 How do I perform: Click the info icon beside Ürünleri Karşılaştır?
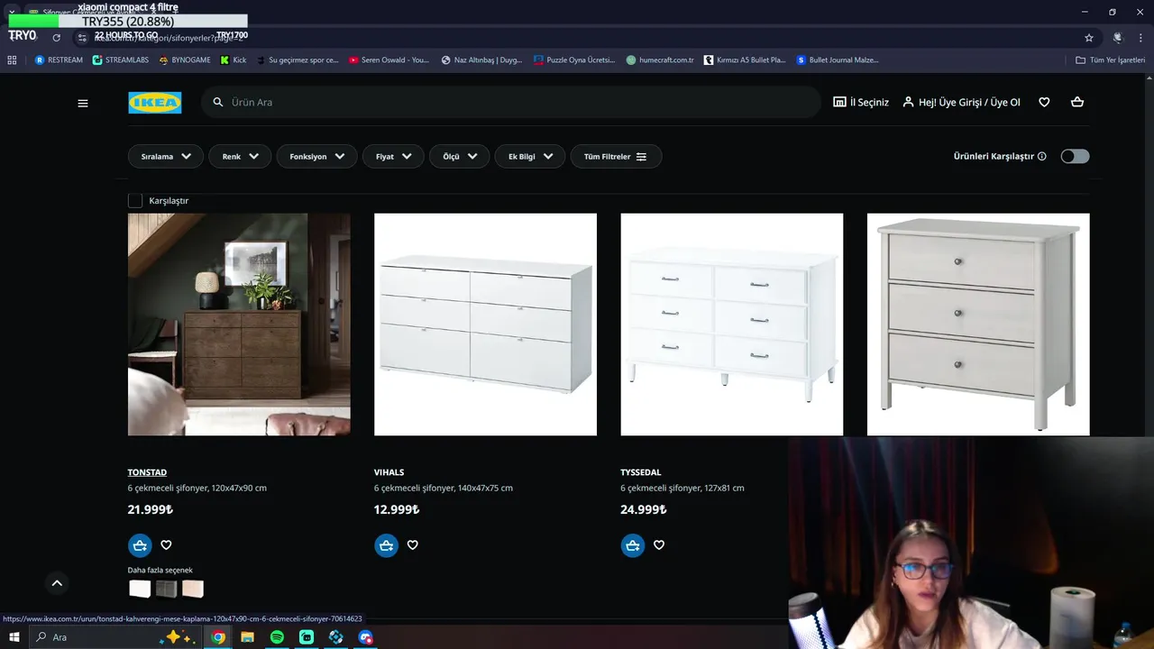(x=1042, y=157)
